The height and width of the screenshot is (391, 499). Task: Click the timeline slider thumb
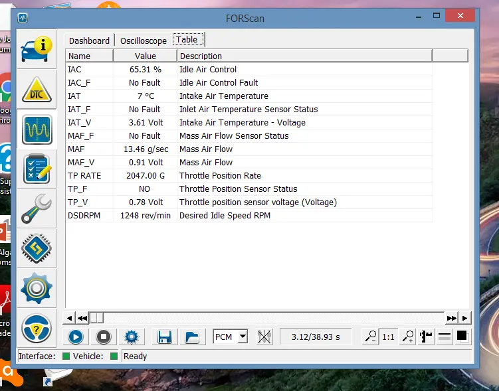pyautogui.click(x=96, y=318)
